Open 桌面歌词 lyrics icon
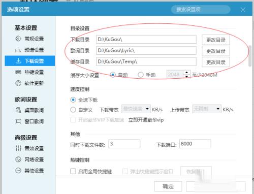The width and height of the screenshot is (254, 194). 18,110
